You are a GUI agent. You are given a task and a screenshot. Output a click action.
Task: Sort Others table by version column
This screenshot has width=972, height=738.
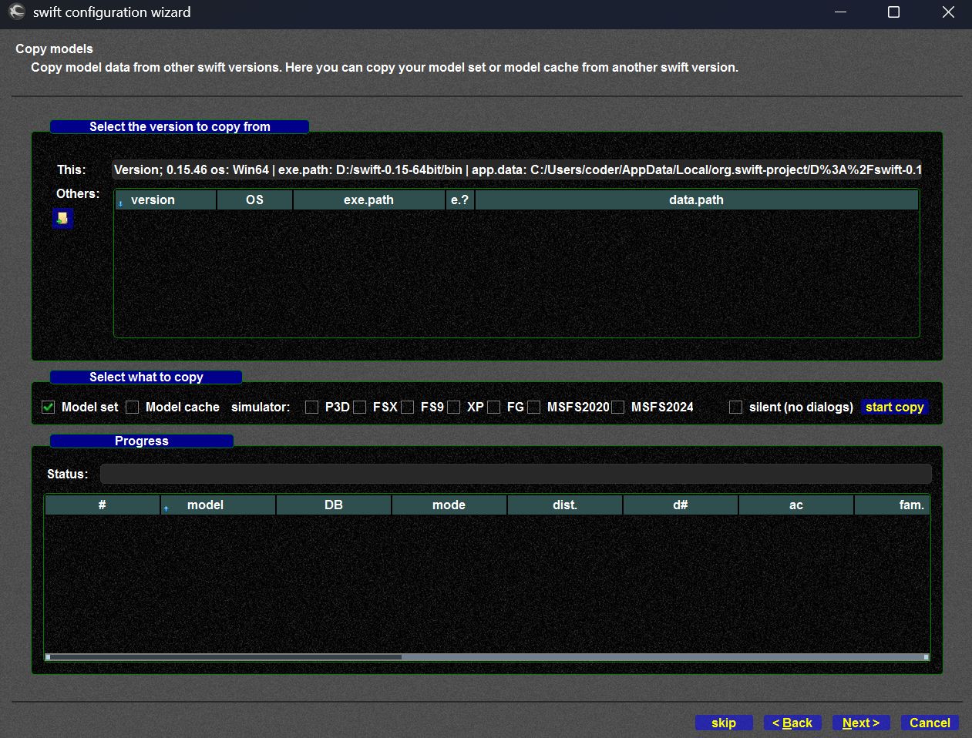166,200
